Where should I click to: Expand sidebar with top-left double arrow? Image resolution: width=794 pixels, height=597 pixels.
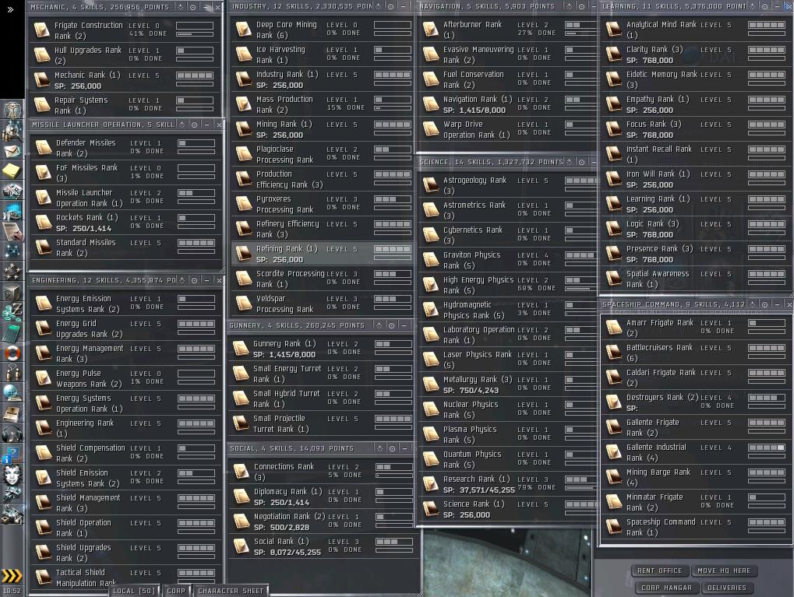click(x=10, y=9)
